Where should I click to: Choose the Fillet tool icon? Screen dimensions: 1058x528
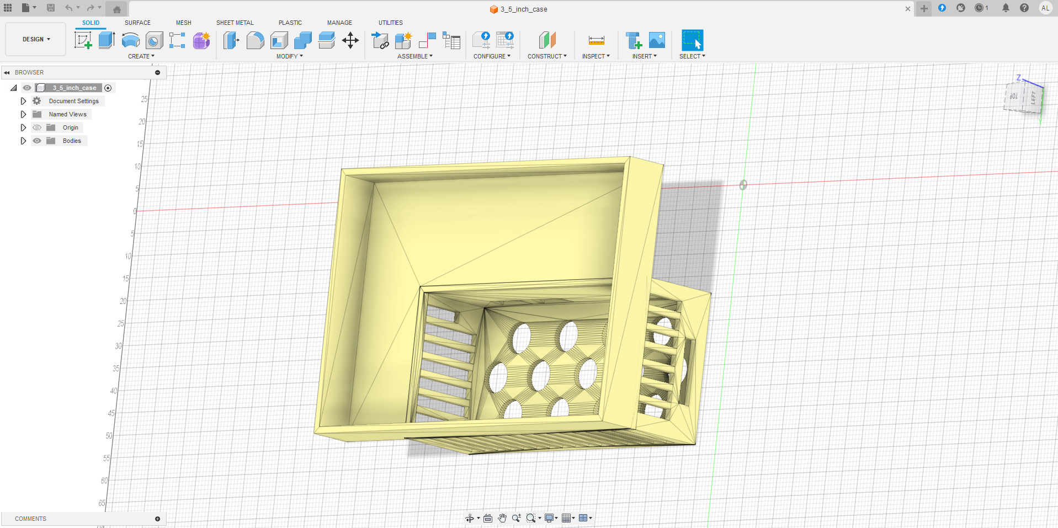(255, 40)
